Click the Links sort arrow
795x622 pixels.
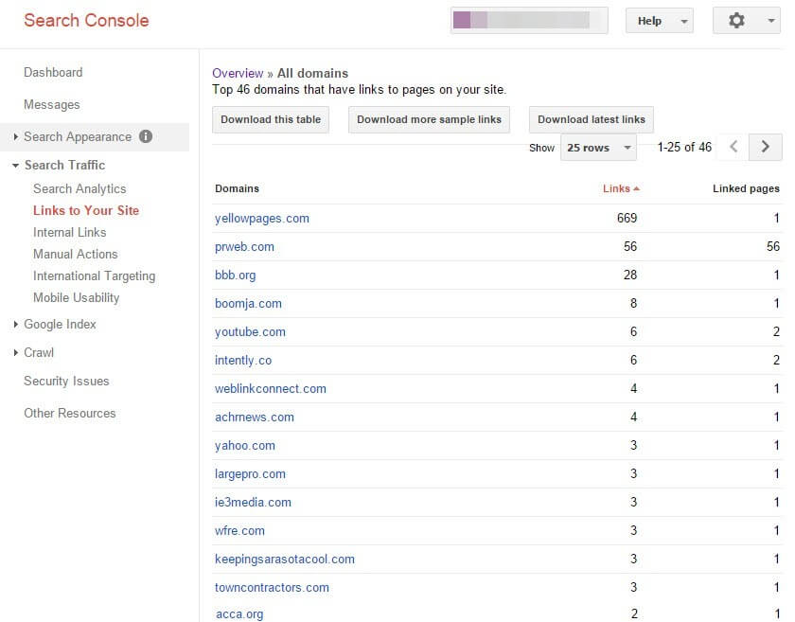(637, 188)
